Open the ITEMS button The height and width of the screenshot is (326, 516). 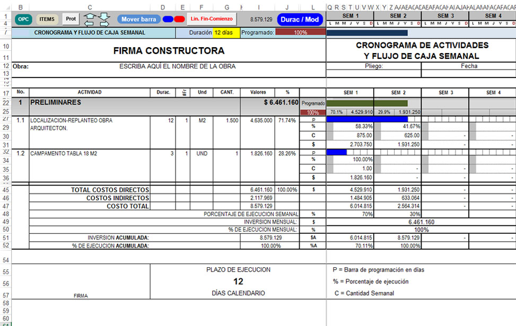(x=47, y=19)
